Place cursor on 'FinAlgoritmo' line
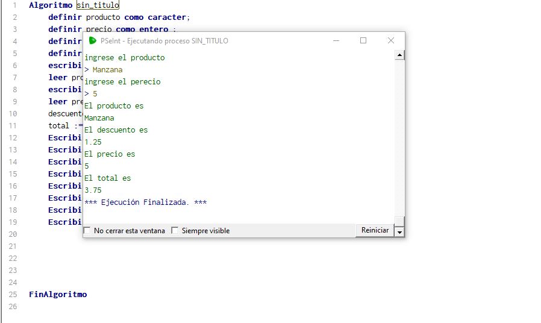 pyautogui.click(x=58, y=294)
